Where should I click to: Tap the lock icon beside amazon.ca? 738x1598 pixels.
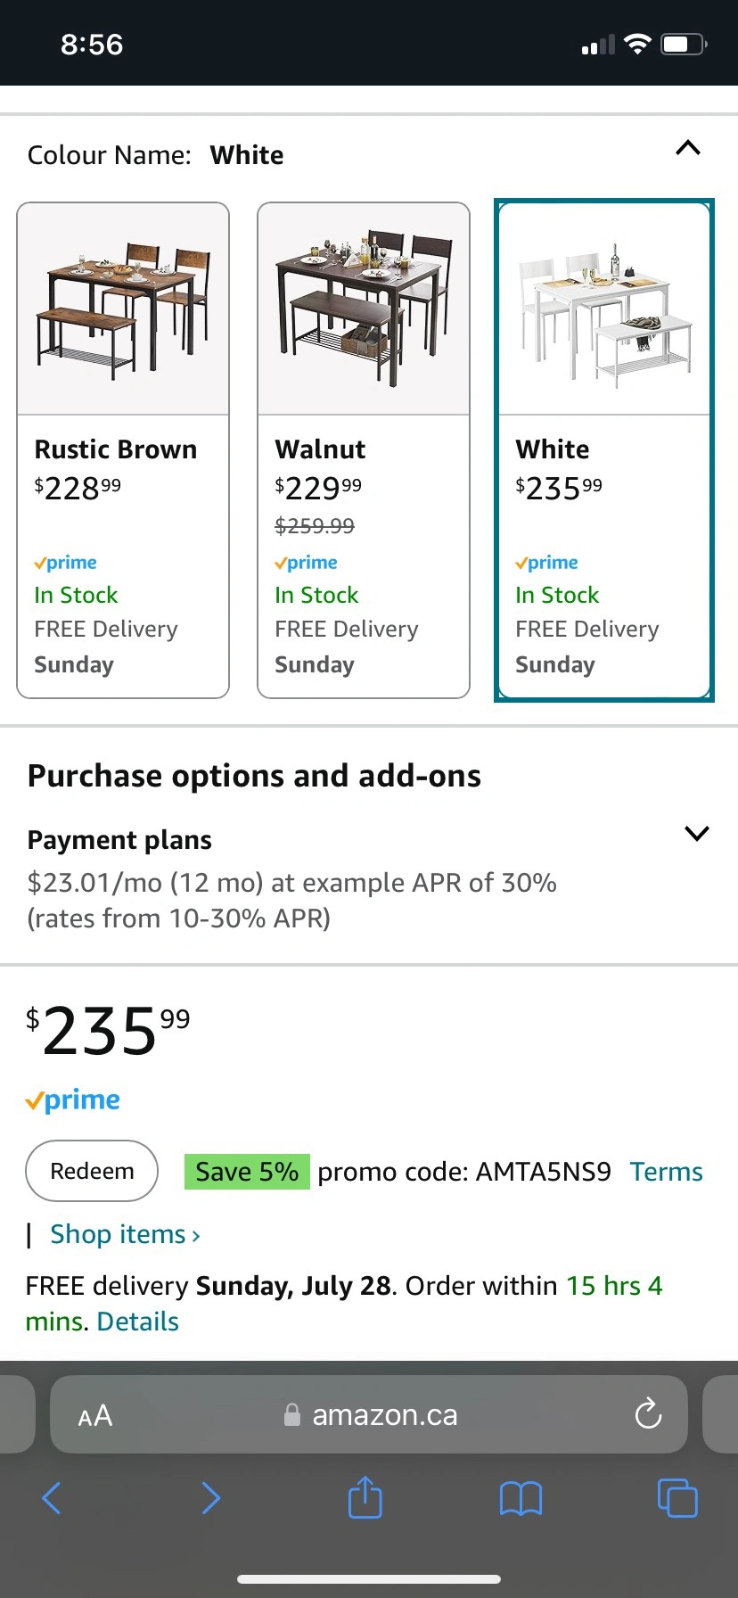pyautogui.click(x=291, y=1415)
